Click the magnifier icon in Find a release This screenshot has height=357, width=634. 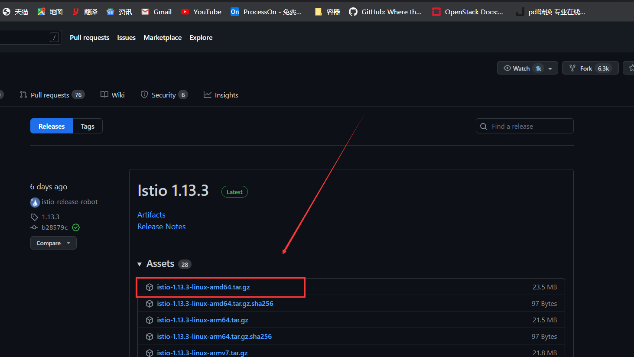point(484,127)
